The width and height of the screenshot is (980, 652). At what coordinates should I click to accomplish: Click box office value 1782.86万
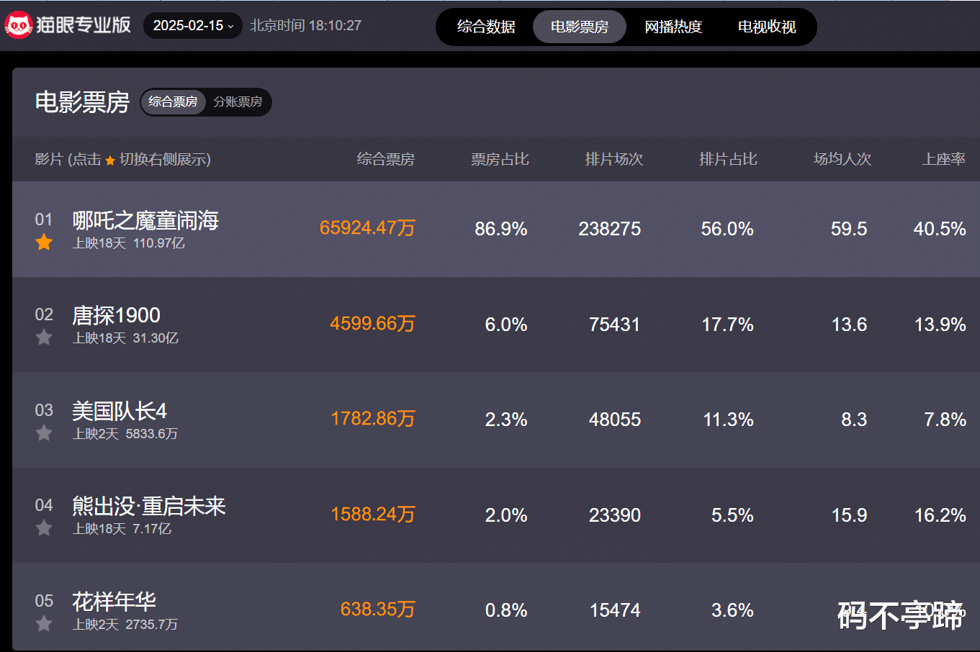click(373, 419)
